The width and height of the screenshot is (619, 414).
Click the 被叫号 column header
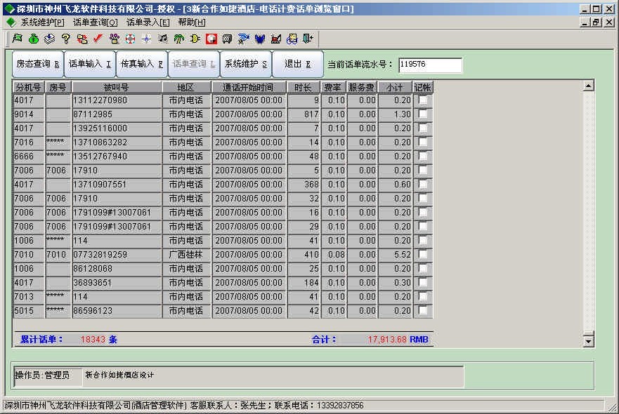(117, 88)
